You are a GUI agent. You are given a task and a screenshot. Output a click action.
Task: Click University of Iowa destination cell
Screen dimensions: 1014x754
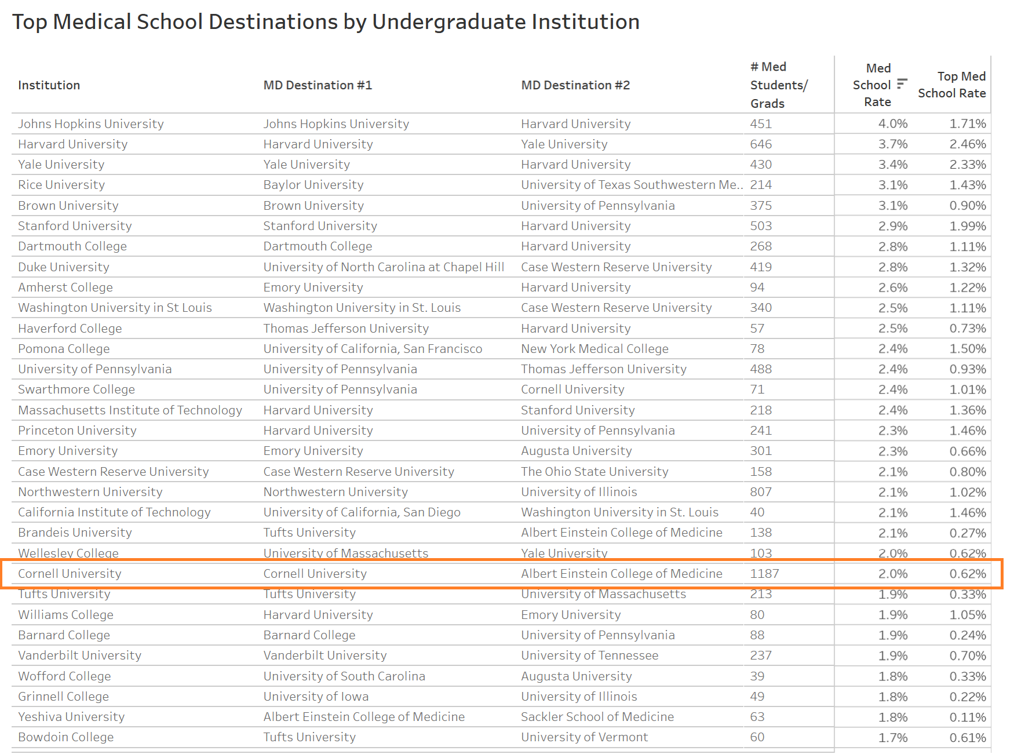[x=316, y=697]
